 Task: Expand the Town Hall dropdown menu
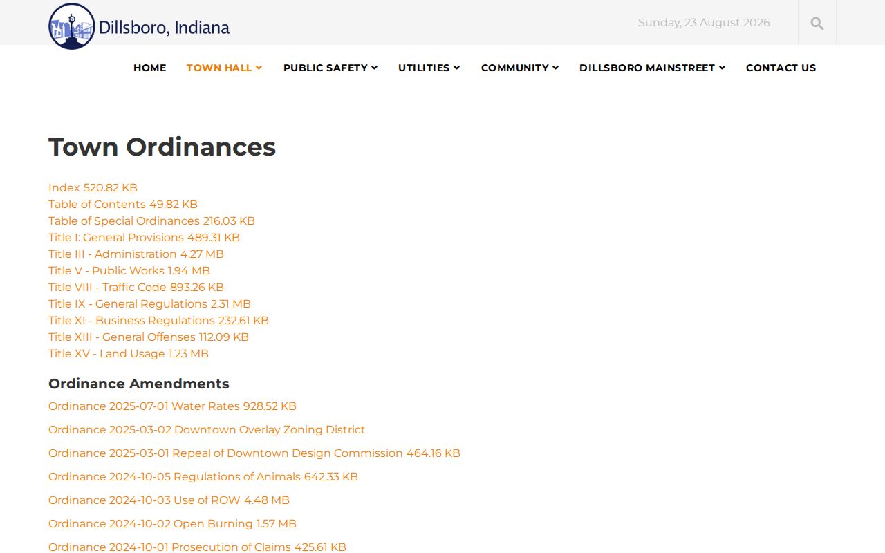(224, 68)
